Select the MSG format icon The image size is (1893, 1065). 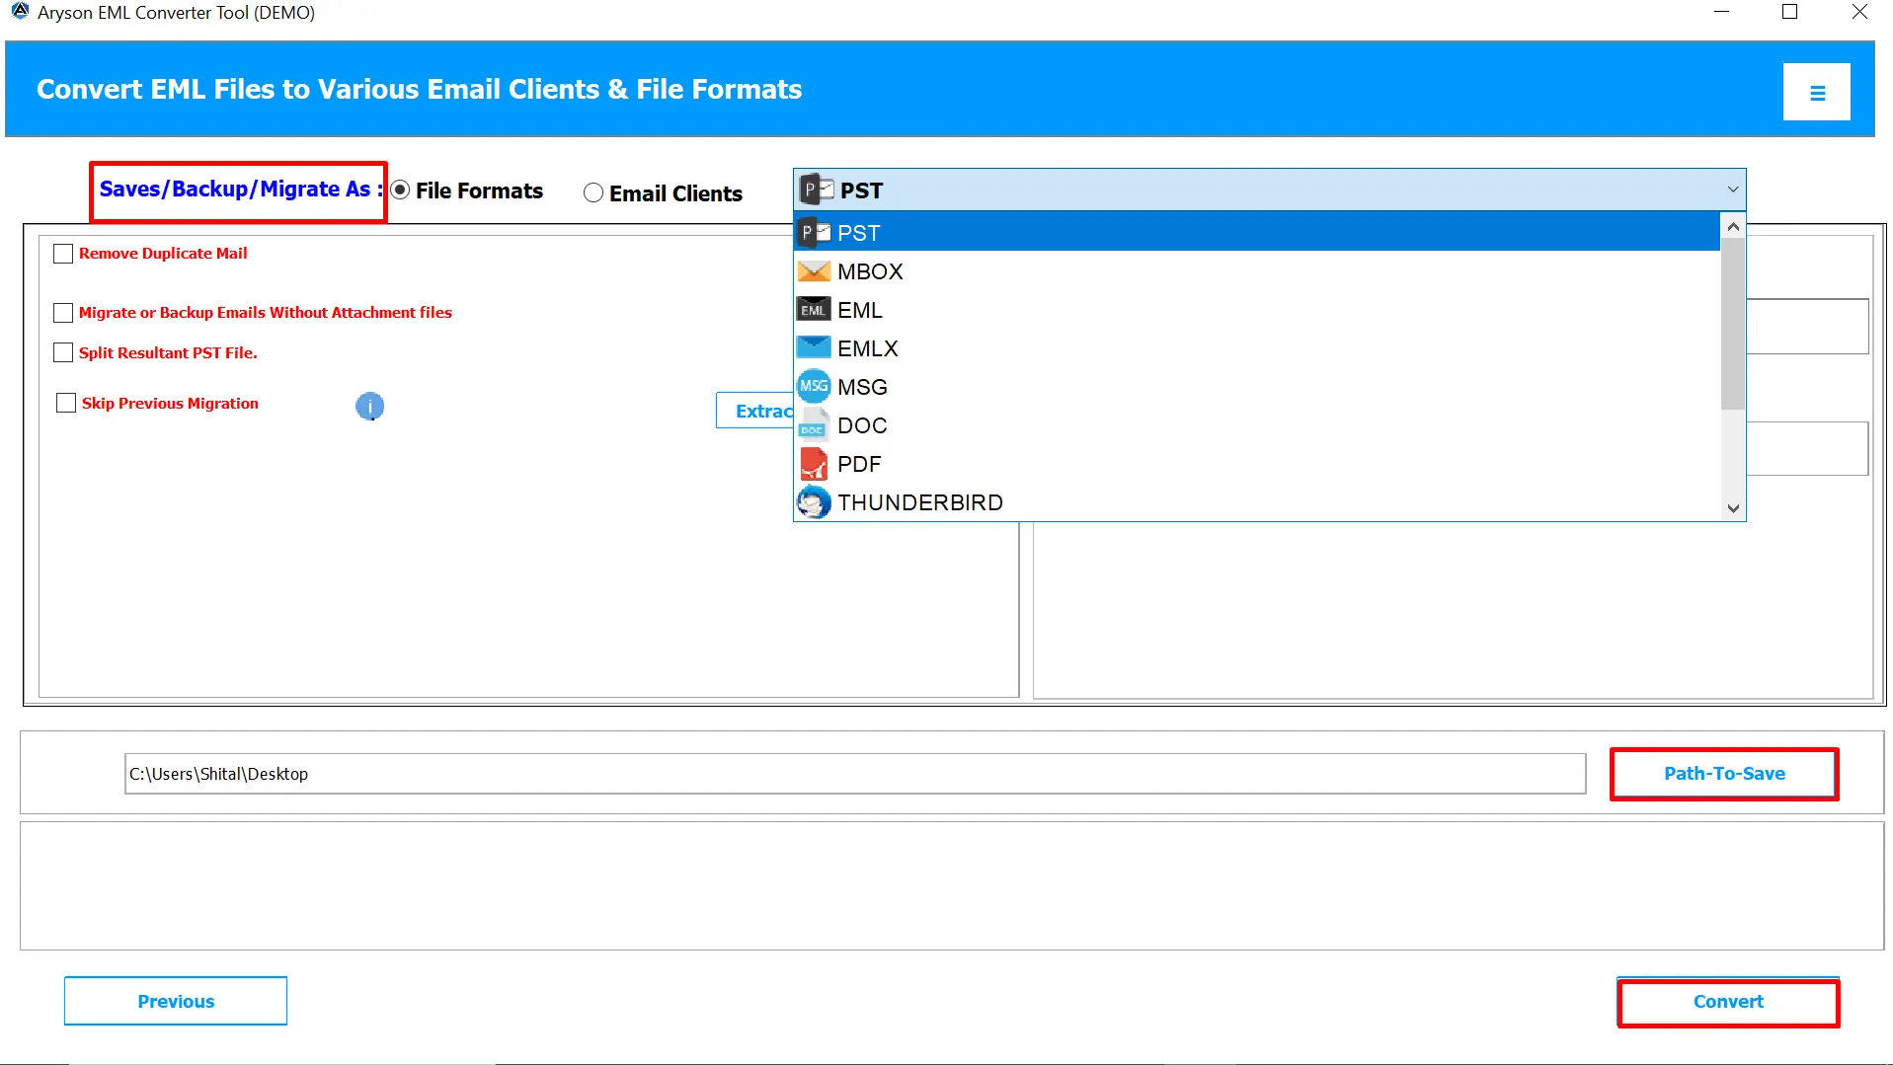[x=813, y=386]
